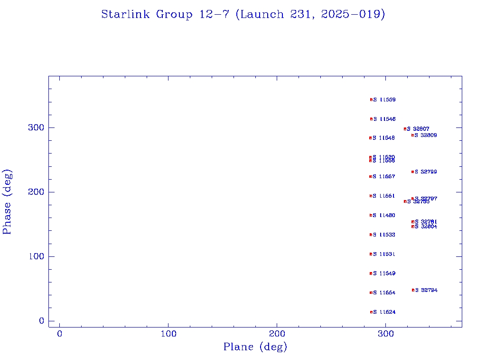Select the red data point beside S 11624
This screenshot has height=364, width=486.
point(371,312)
